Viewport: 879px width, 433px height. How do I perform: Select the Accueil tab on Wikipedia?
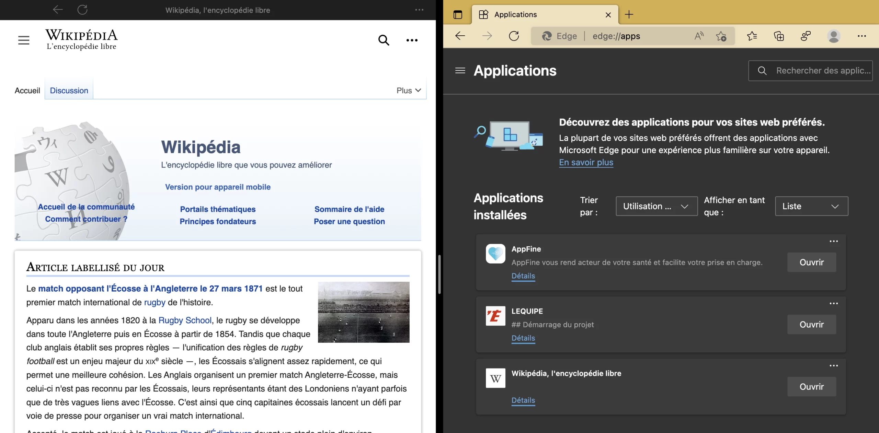click(x=27, y=91)
